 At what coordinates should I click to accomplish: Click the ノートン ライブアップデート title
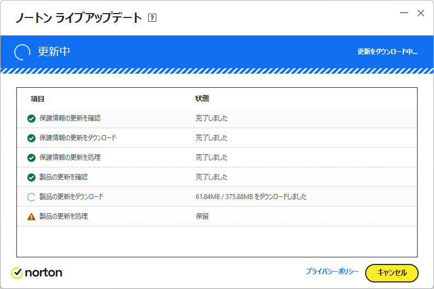(x=79, y=17)
